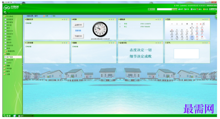Open 日程安排 in the sidebar tree
The image size is (220, 119).
(x=9, y=46)
